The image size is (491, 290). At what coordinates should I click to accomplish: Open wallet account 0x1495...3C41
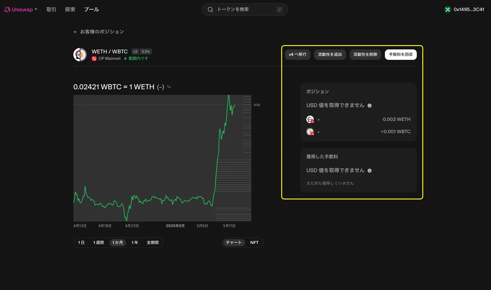pyautogui.click(x=469, y=10)
